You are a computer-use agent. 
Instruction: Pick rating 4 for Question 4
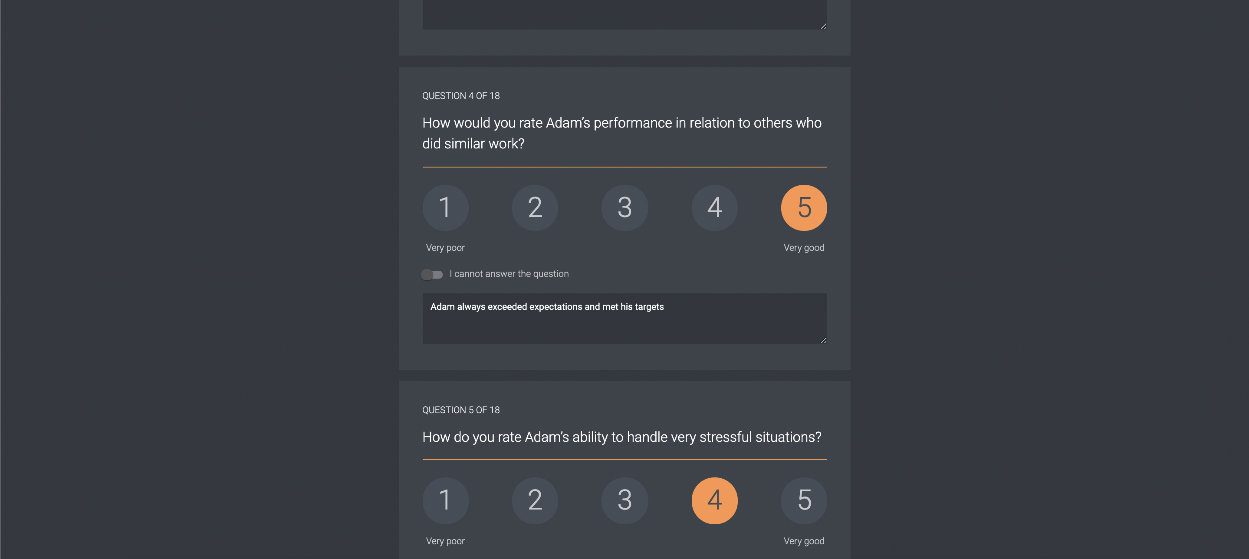coord(714,207)
